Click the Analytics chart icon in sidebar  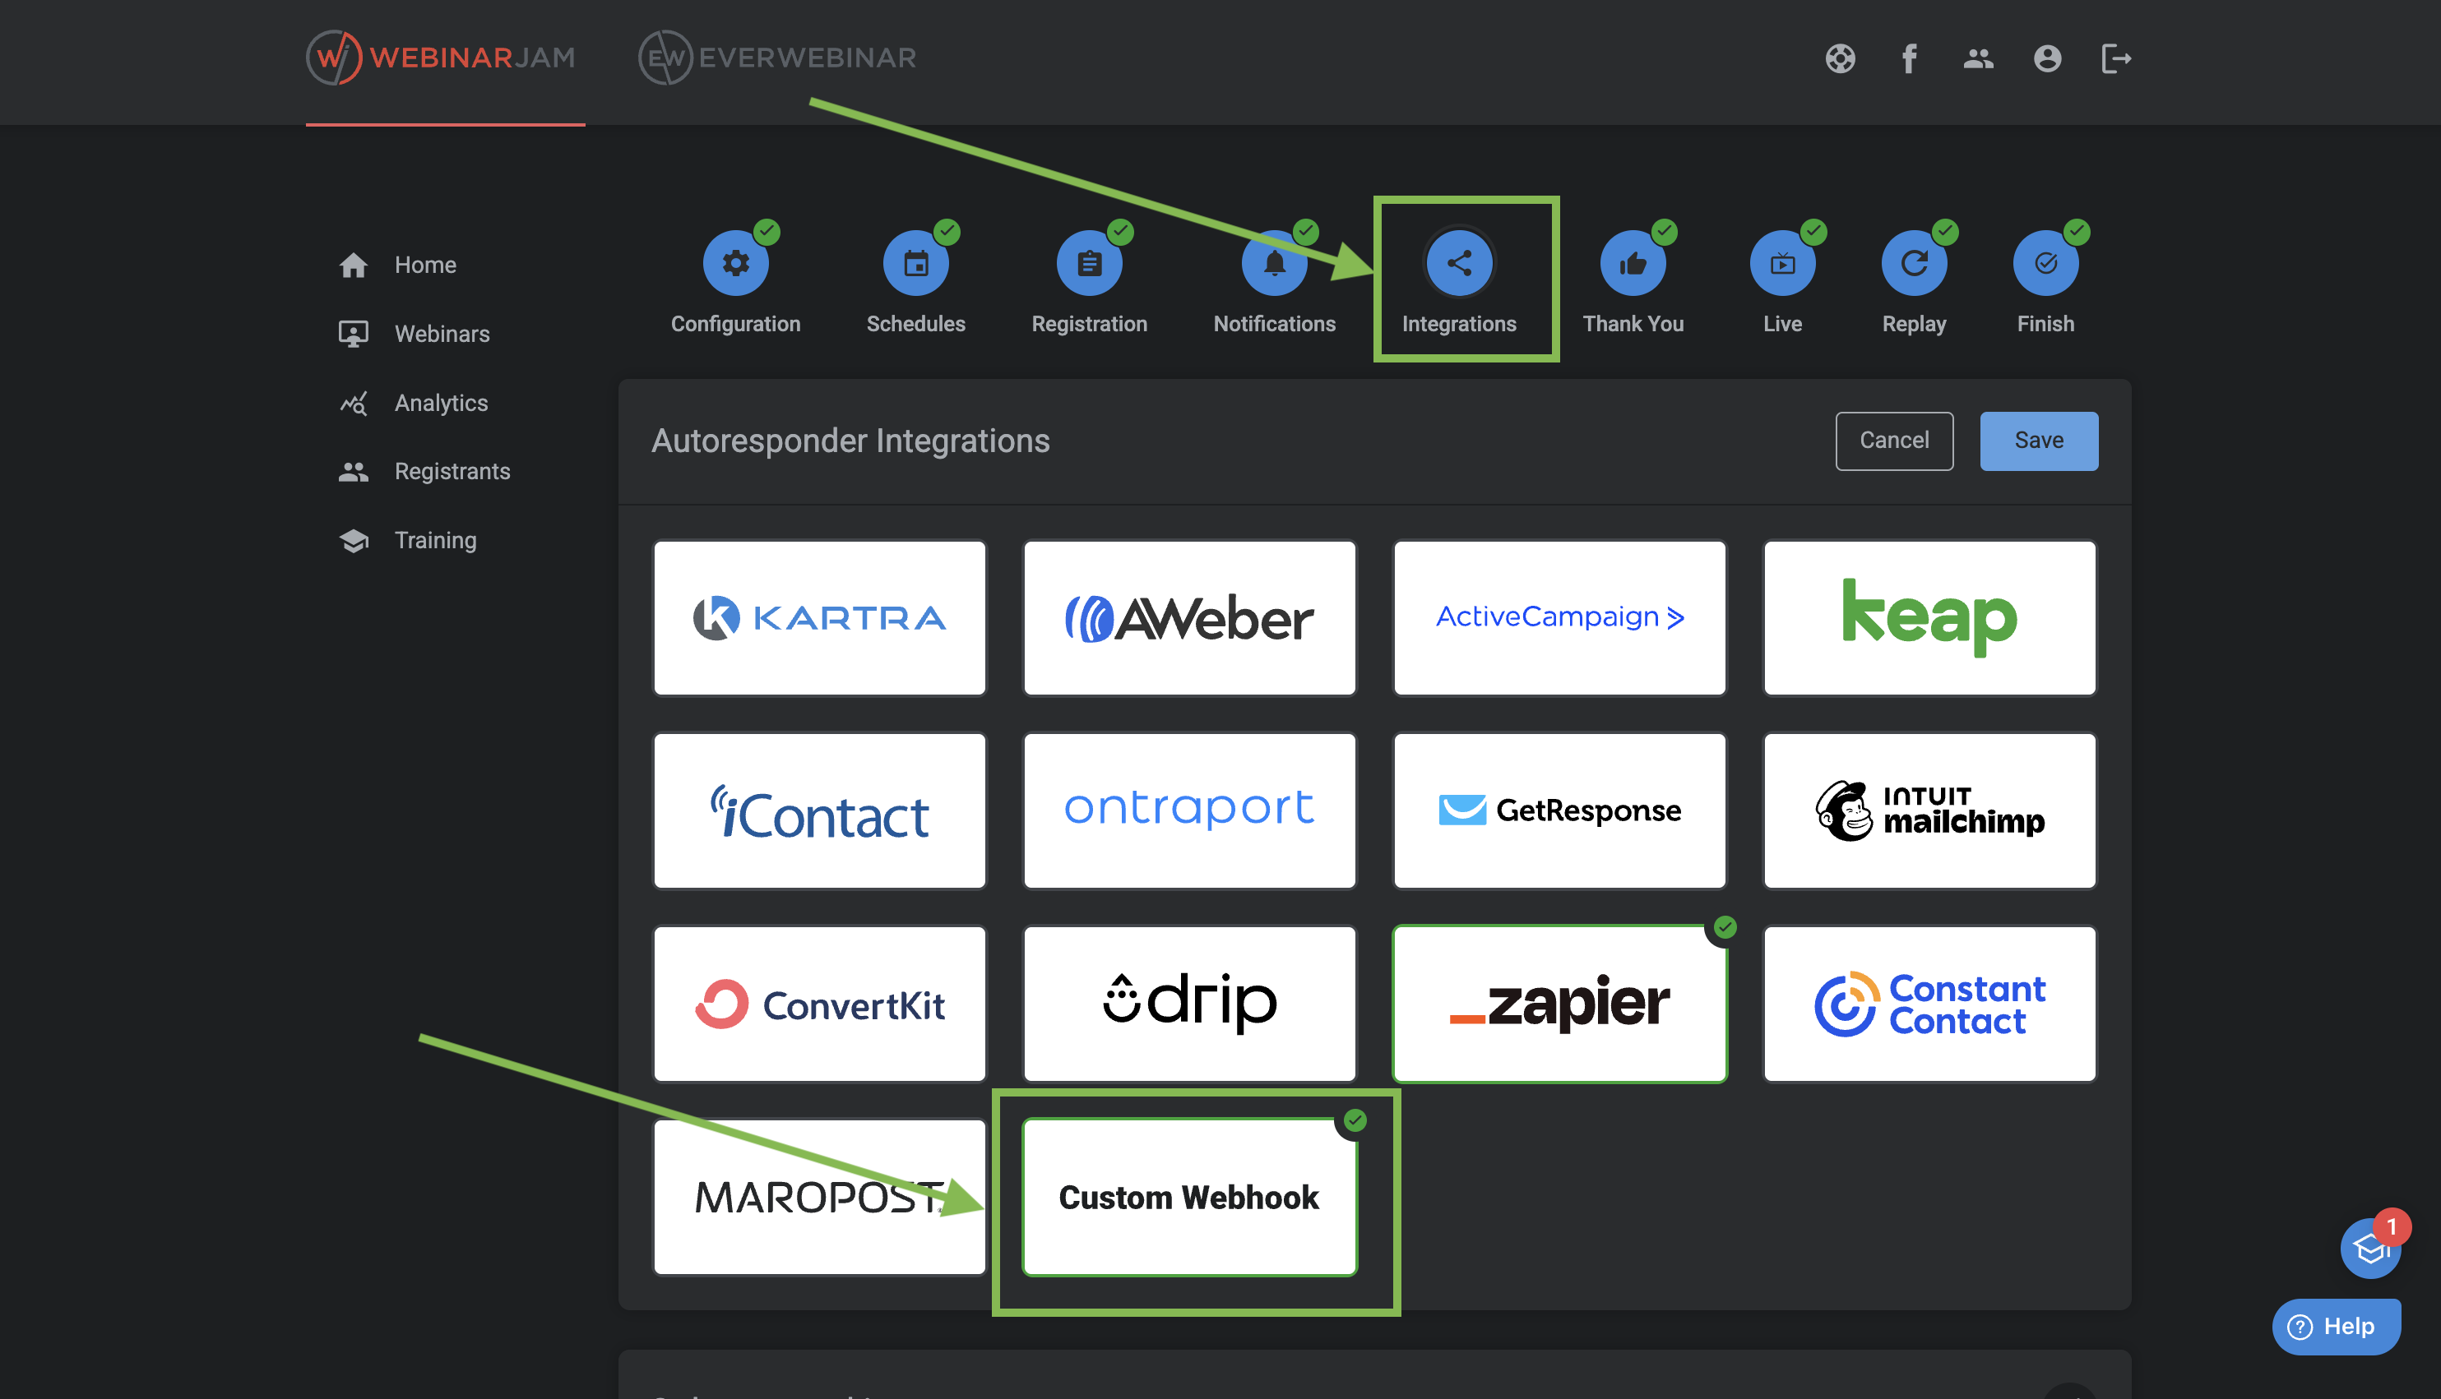point(353,404)
